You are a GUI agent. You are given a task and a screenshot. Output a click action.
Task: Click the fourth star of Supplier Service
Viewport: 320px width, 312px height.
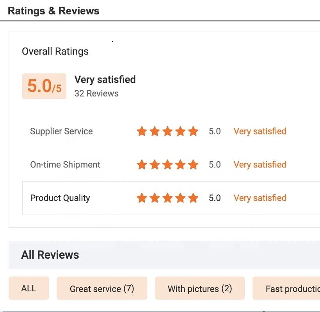pyautogui.click(x=180, y=132)
